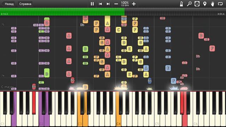Toggle the loop icon
Viewport: 226px width, 127px height.
point(220,4)
